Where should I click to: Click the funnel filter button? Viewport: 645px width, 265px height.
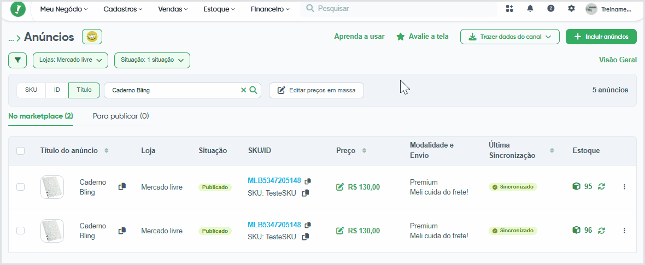pos(17,60)
